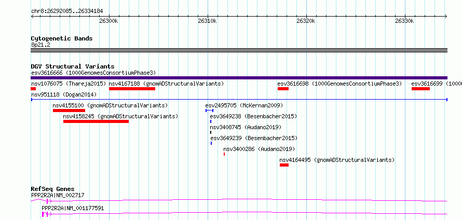The width and height of the screenshot is (462, 220).
Task: Open nsv3408745 (Audano2019) label
Action: 246,127
